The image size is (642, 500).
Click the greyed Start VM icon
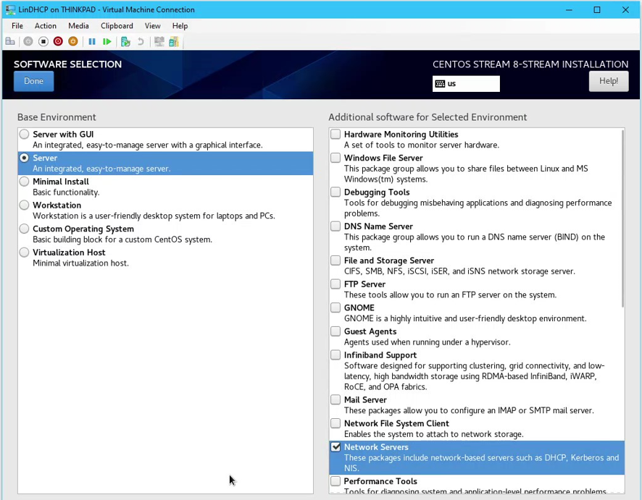[28, 41]
